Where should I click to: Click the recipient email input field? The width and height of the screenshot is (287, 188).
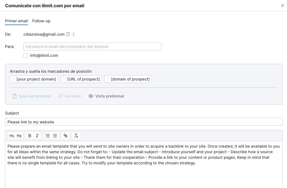click(x=92, y=47)
